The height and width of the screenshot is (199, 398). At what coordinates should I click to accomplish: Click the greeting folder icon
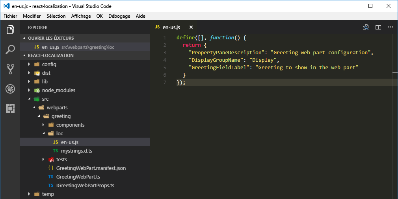pos(46,116)
